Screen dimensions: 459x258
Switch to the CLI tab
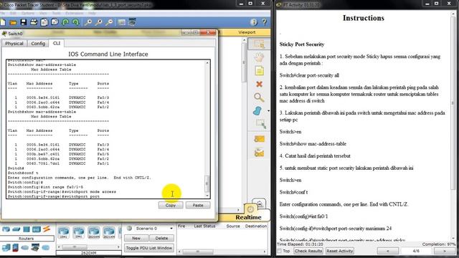click(57, 43)
